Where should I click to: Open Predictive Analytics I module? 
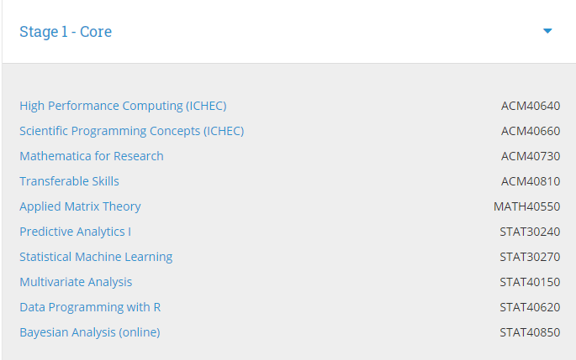click(75, 232)
